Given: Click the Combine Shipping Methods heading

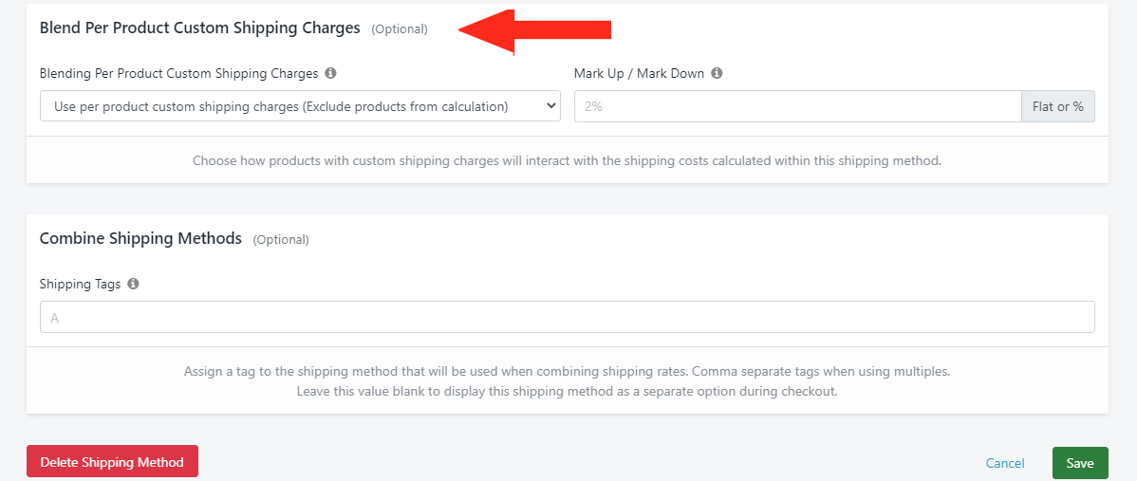Looking at the screenshot, I should click(140, 238).
